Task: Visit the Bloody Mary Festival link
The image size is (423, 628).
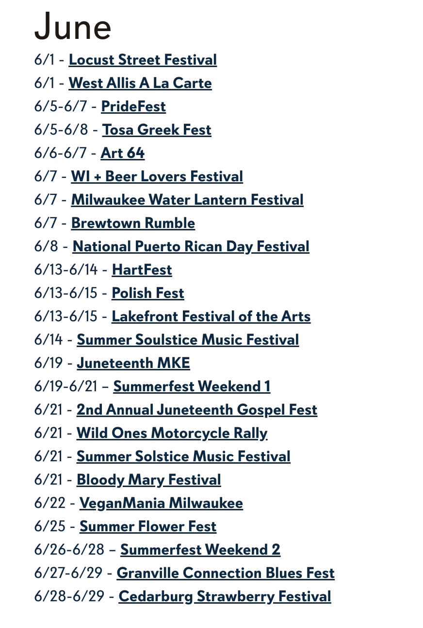Action: pyautogui.click(x=149, y=480)
